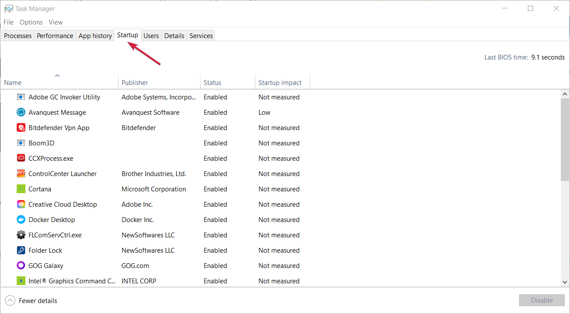Image resolution: width=570 pixels, height=314 pixels.
Task: Click the Folder Lock entry name
Action: pyautogui.click(x=46, y=250)
